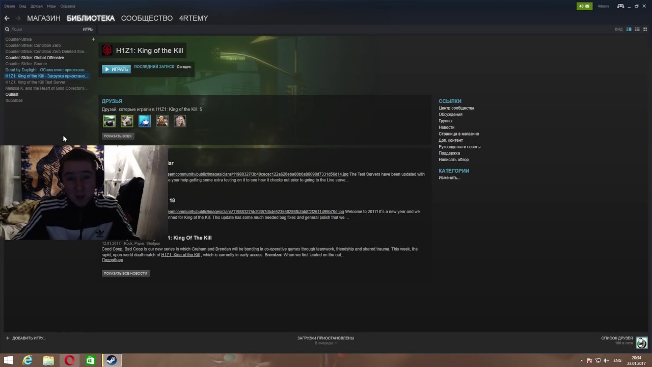Click ПОКАЗАТЬ ВСЕ НОВОСТИ button
Image resolution: width=652 pixels, height=367 pixels.
click(125, 273)
